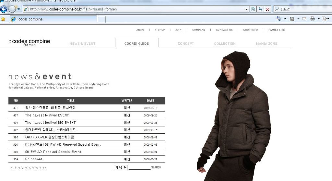Select the COORDI GUIDE tab
The image size is (332, 181).
[136, 43]
